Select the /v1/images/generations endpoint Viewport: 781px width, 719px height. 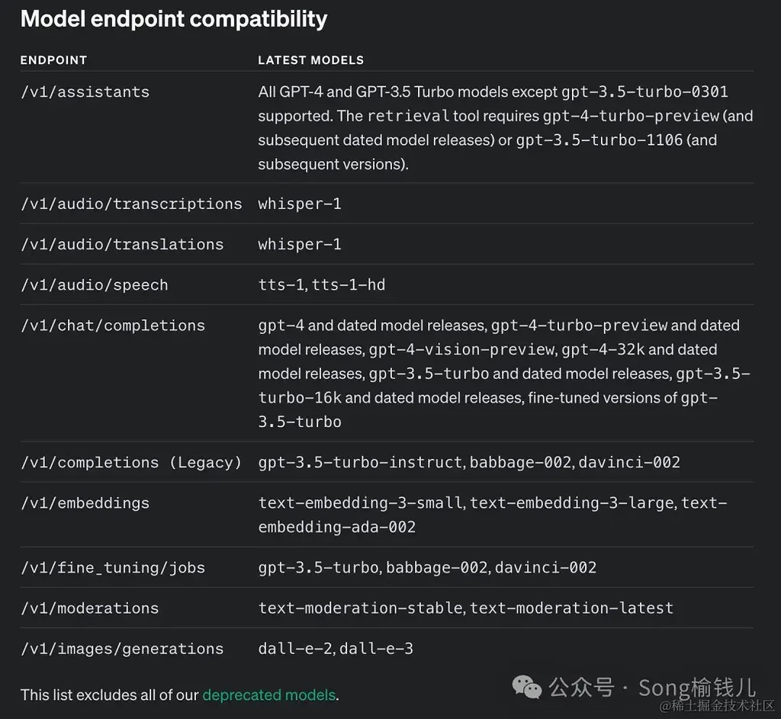[x=122, y=648]
